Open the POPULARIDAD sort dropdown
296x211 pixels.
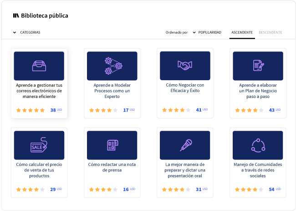pos(209,32)
